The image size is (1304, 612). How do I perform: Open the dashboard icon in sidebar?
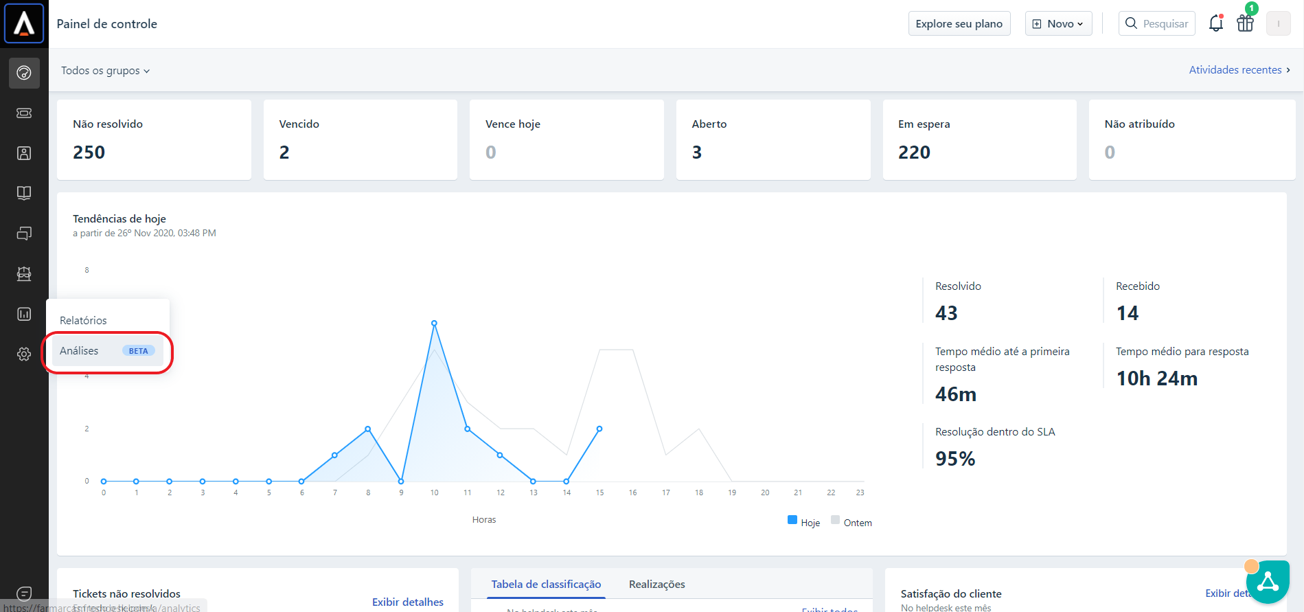point(24,73)
